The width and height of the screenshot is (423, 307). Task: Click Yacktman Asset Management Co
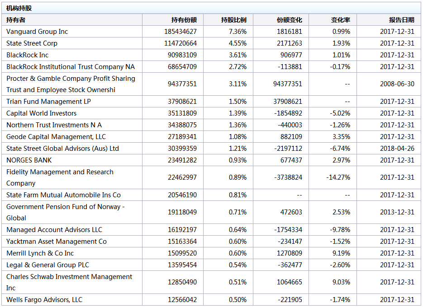[x=57, y=242]
